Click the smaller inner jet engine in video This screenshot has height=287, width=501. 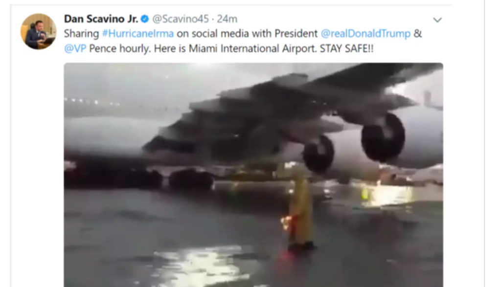(x=319, y=154)
